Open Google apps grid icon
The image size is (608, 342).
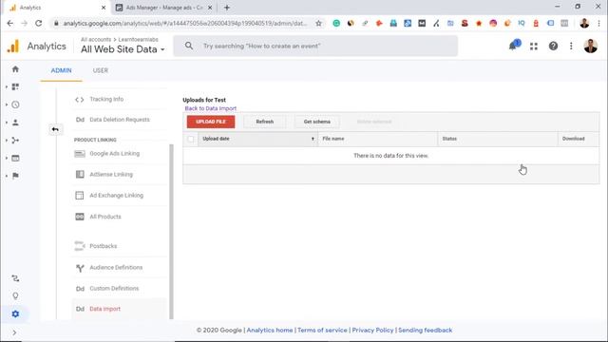click(x=534, y=47)
